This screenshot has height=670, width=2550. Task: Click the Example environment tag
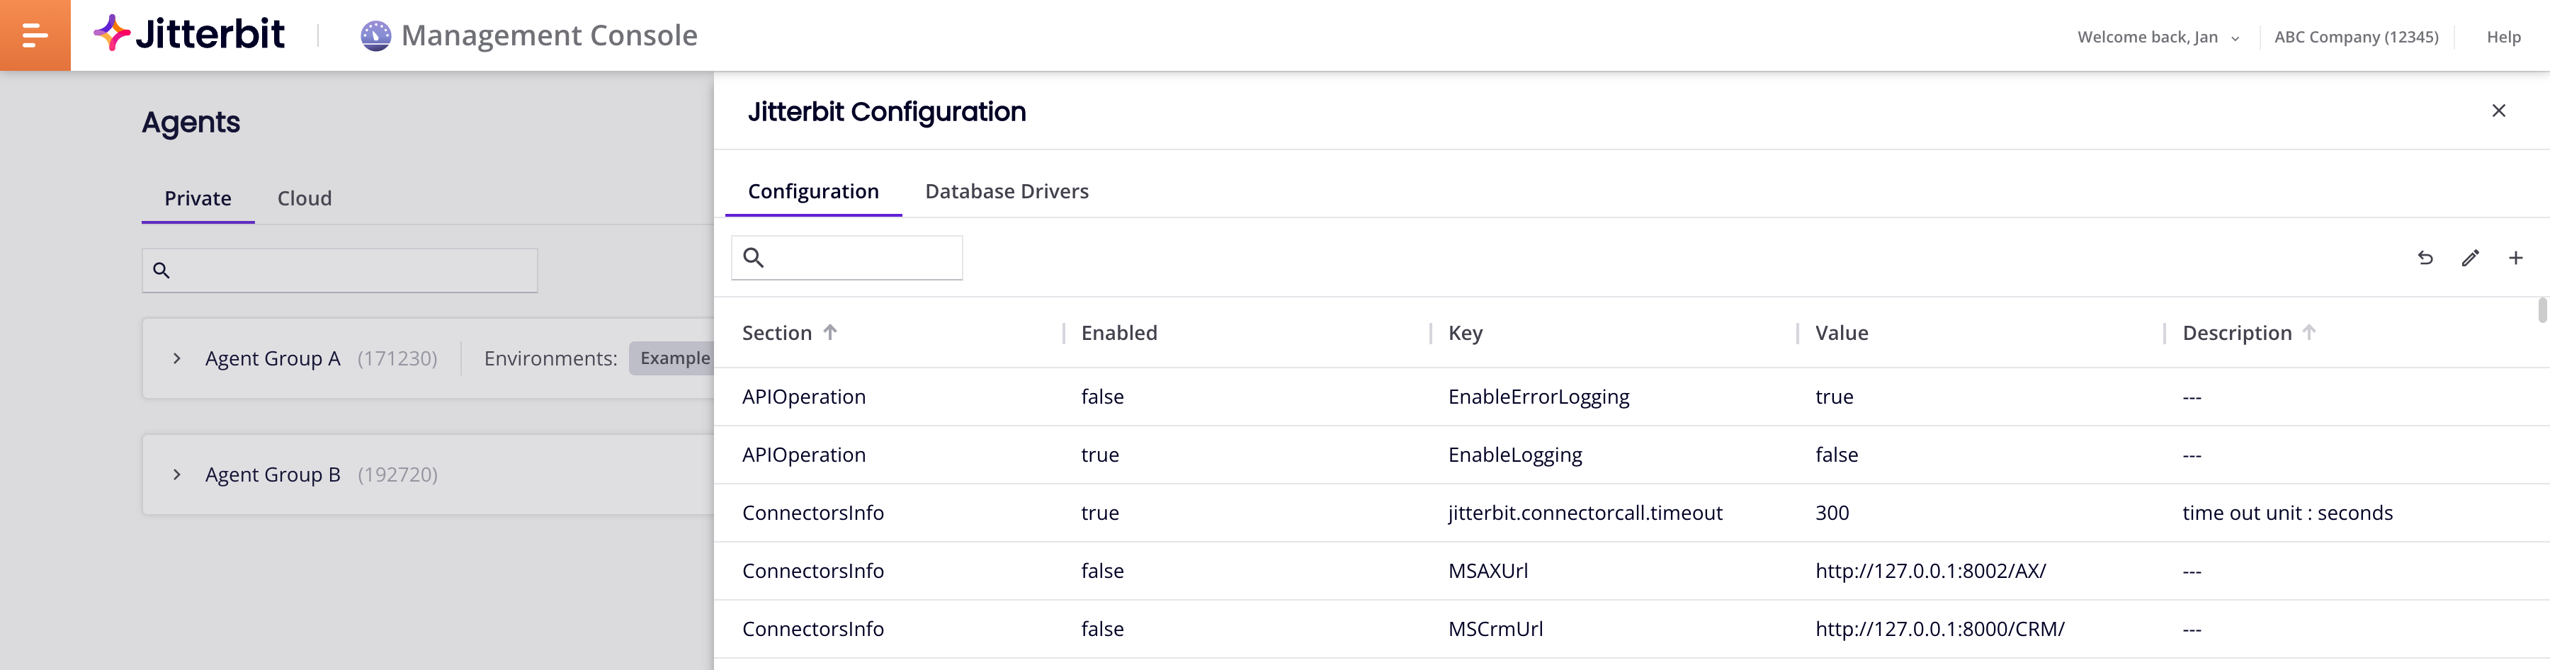(673, 358)
